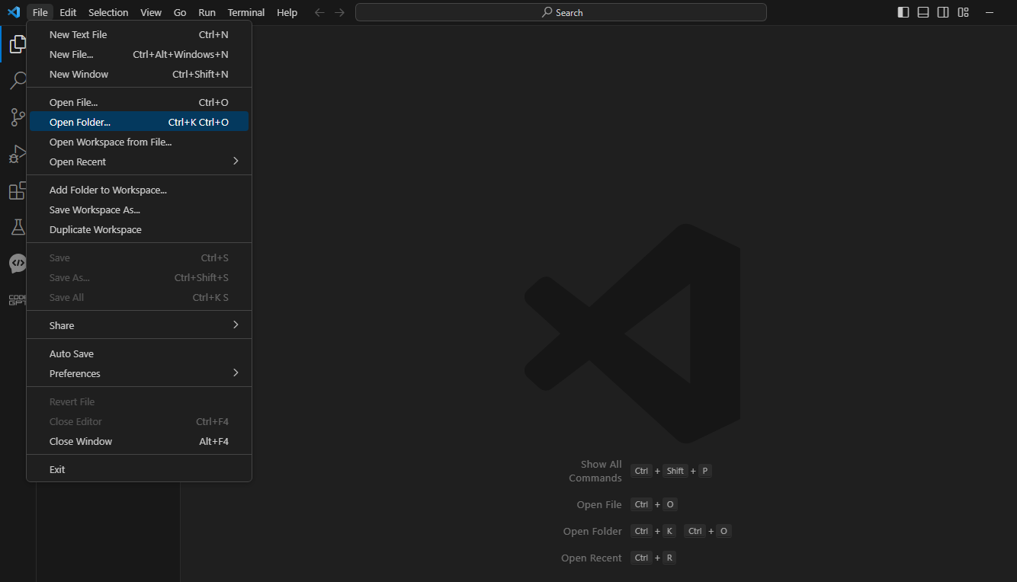Choose New Window
The image size is (1017, 582).
click(139, 74)
